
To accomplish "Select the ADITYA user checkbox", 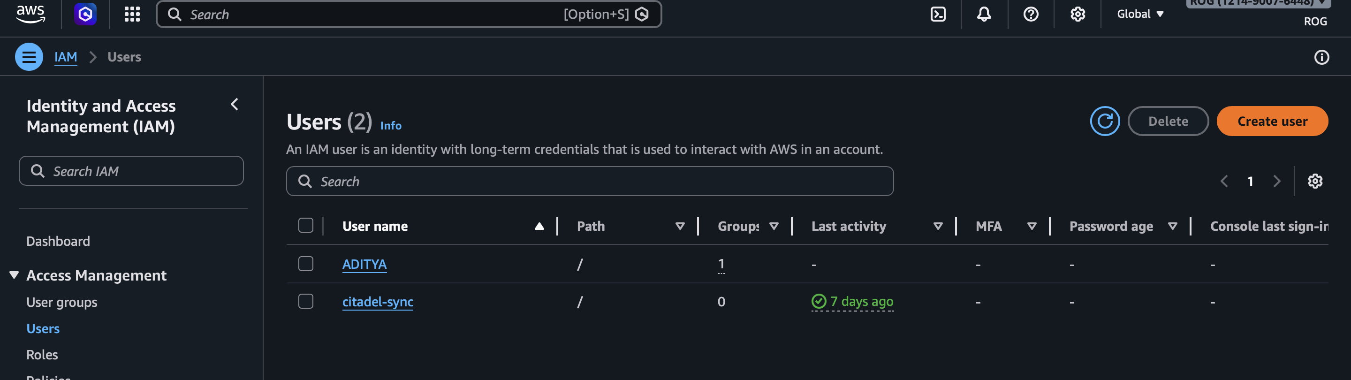I will point(306,264).
